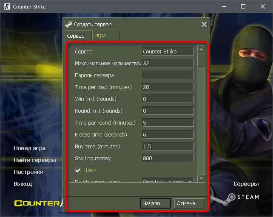Edit the Round limit (rounds) field
This screenshot has height=217, width=273.
(168, 111)
